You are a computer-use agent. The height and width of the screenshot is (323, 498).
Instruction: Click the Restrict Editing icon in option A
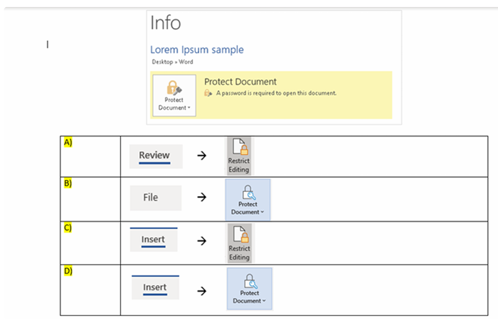pyautogui.click(x=239, y=156)
